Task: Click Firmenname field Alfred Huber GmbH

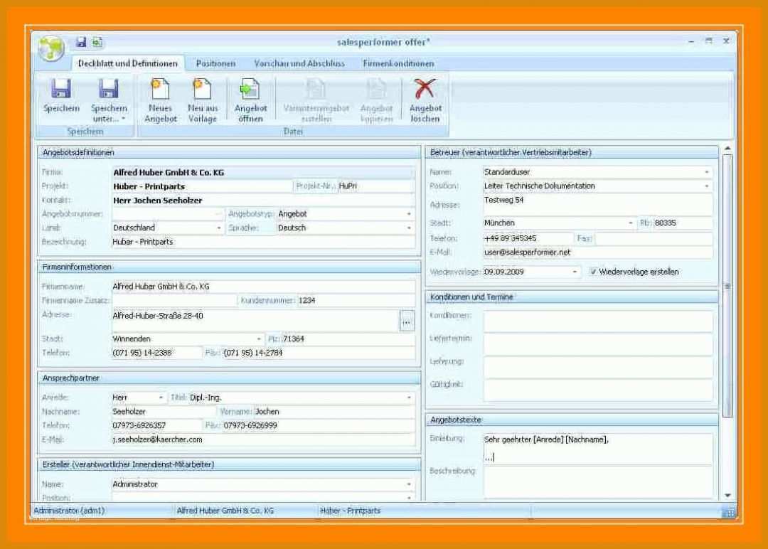Action: (263, 287)
